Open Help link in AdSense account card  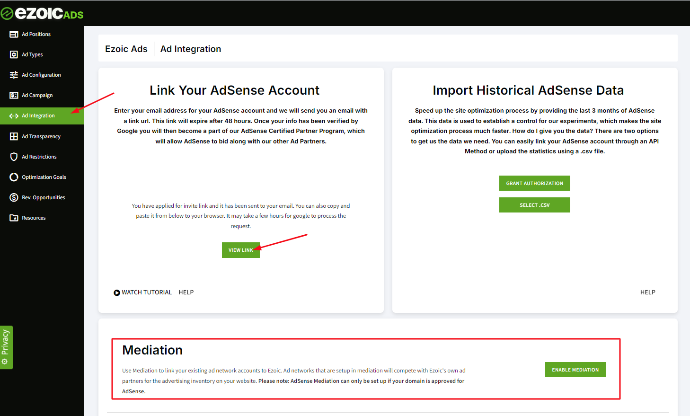(186, 292)
